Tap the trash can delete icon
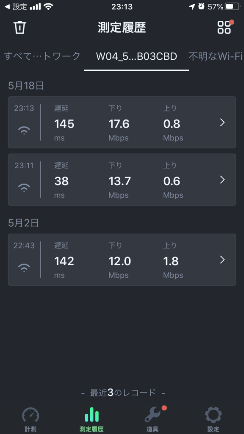Image resolution: width=244 pixels, height=434 pixels. click(20, 28)
